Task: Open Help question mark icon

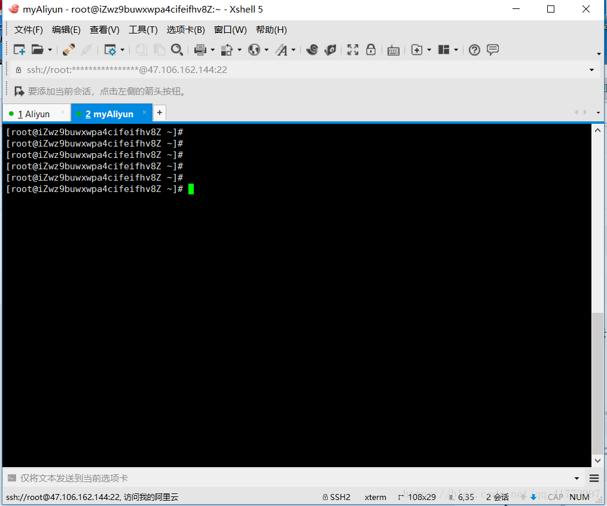Action: tap(474, 50)
